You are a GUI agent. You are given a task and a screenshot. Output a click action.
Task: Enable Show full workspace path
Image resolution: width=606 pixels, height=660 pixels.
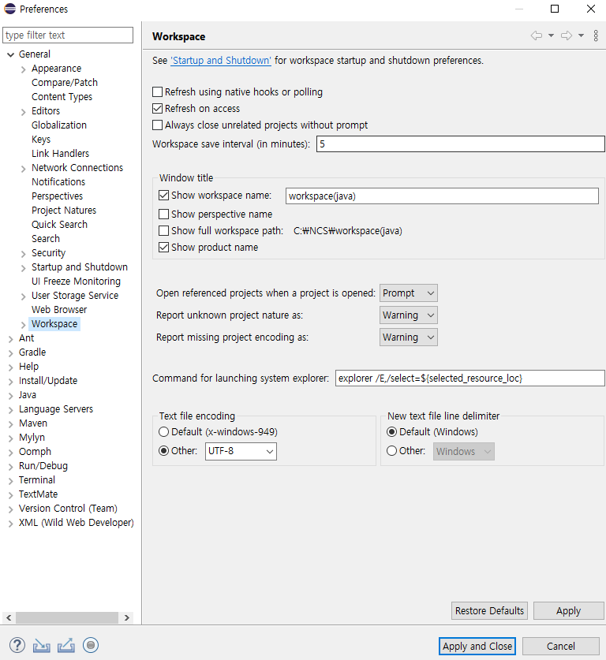pyautogui.click(x=164, y=231)
